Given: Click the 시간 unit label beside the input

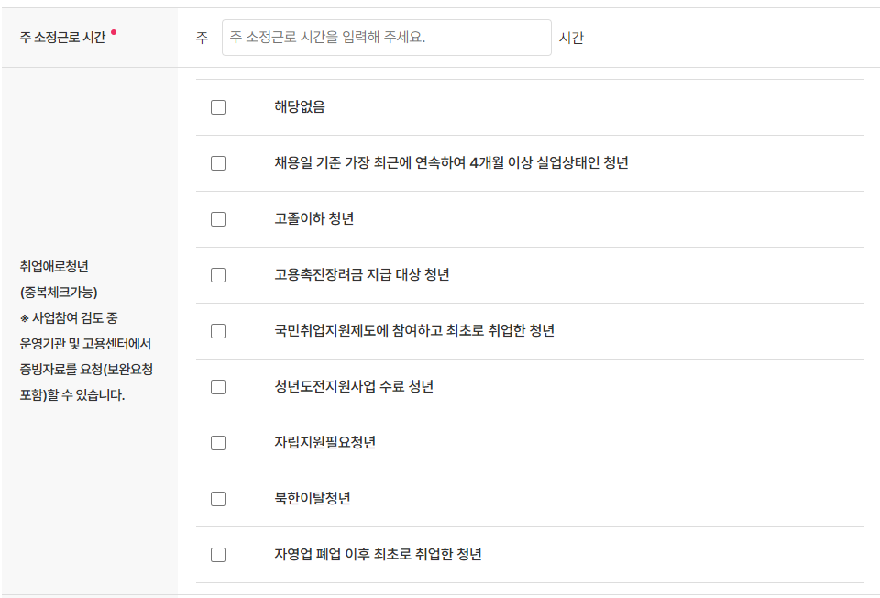Looking at the screenshot, I should point(572,38).
